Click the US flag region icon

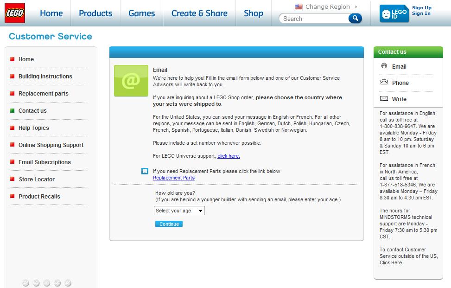coord(299,6)
